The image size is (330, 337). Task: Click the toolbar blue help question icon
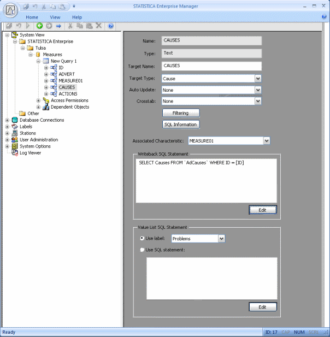click(111, 26)
